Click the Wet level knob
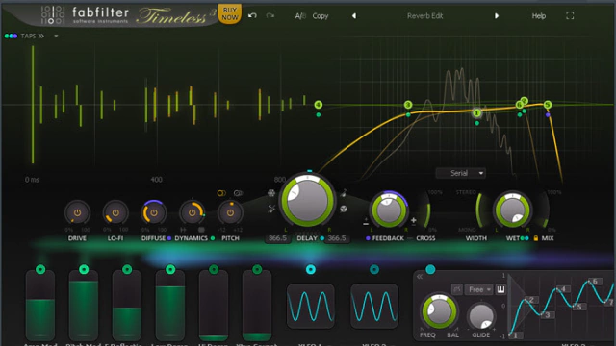The image size is (616, 346). (x=512, y=210)
